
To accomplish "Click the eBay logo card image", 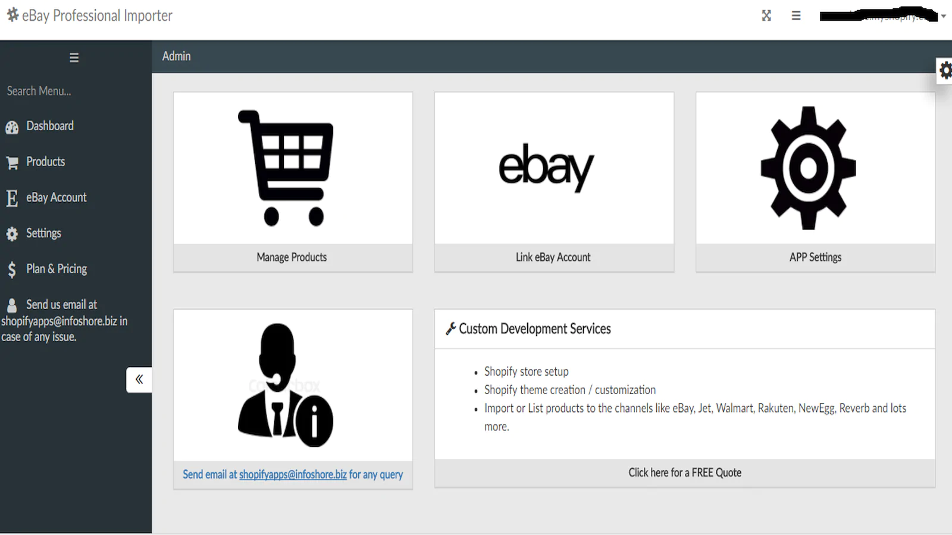I will [x=546, y=168].
